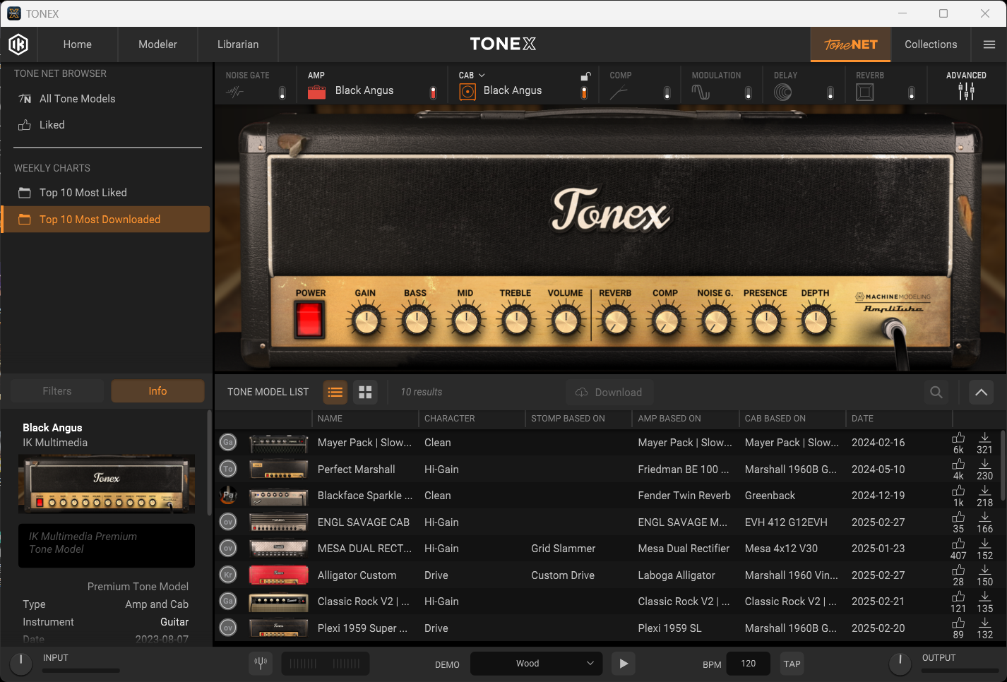Open the tuner icon in bottom bar
Screen dimensions: 1007x682
[x=261, y=664]
